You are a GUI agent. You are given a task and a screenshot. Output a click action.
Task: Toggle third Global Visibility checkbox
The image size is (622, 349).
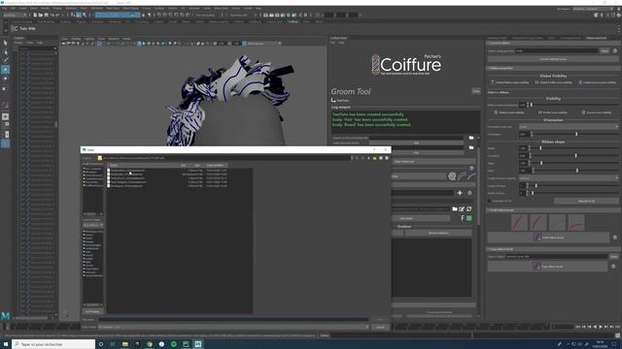[580, 82]
